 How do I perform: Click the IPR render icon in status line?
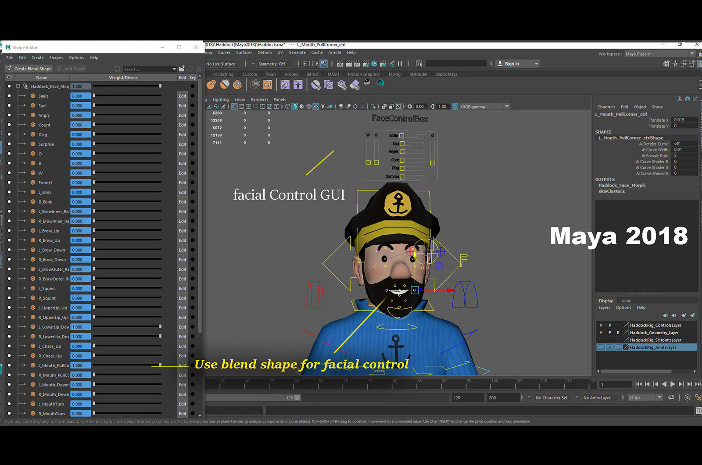[357, 64]
